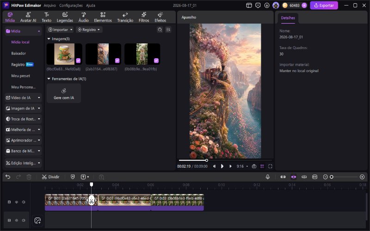Open the voice-over microphone recorder
Image resolution: width=370 pixels, height=231 pixels.
pos(268,177)
